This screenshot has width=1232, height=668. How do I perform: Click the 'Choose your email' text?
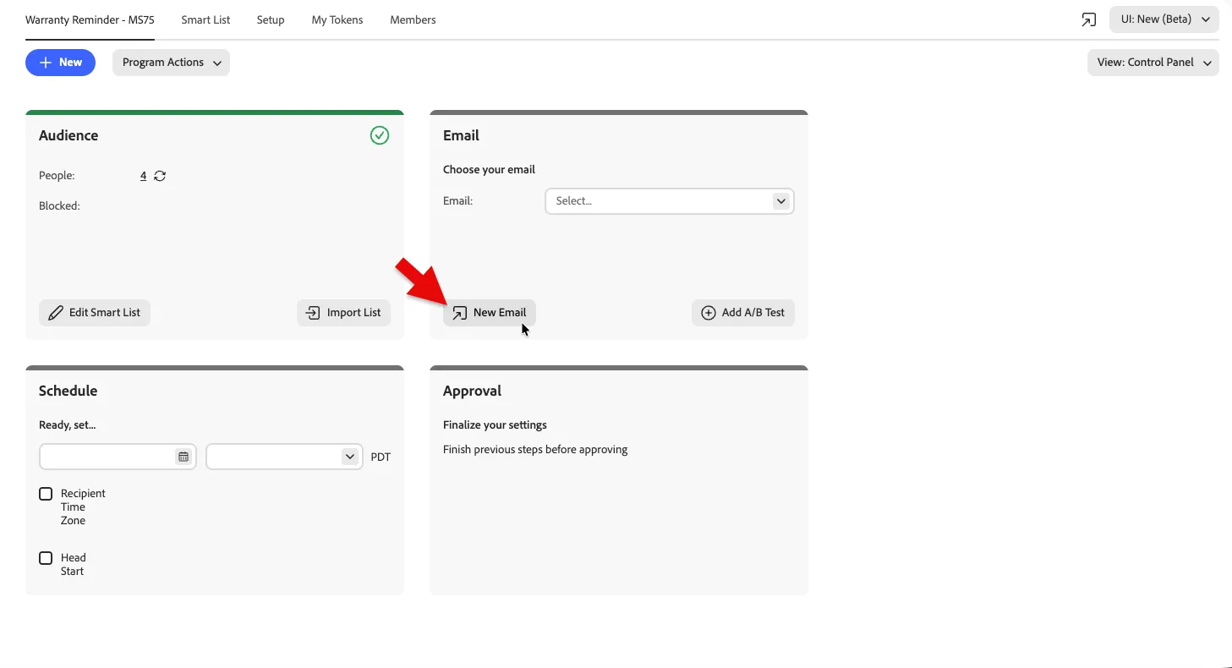tap(489, 169)
